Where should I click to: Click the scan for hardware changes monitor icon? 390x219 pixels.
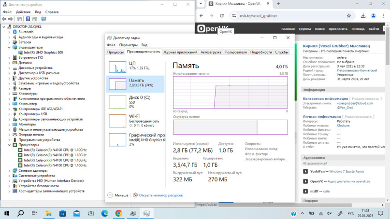click(43, 19)
